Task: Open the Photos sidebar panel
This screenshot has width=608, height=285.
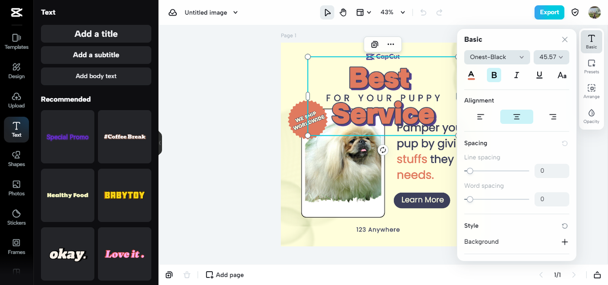Action: [x=17, y=188]
